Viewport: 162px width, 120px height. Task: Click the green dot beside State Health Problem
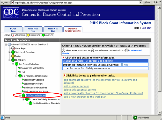pos(23,84)
